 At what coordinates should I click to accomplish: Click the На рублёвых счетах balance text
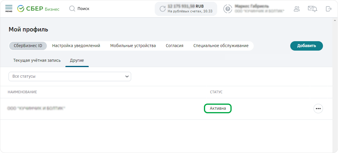point(190,11)
